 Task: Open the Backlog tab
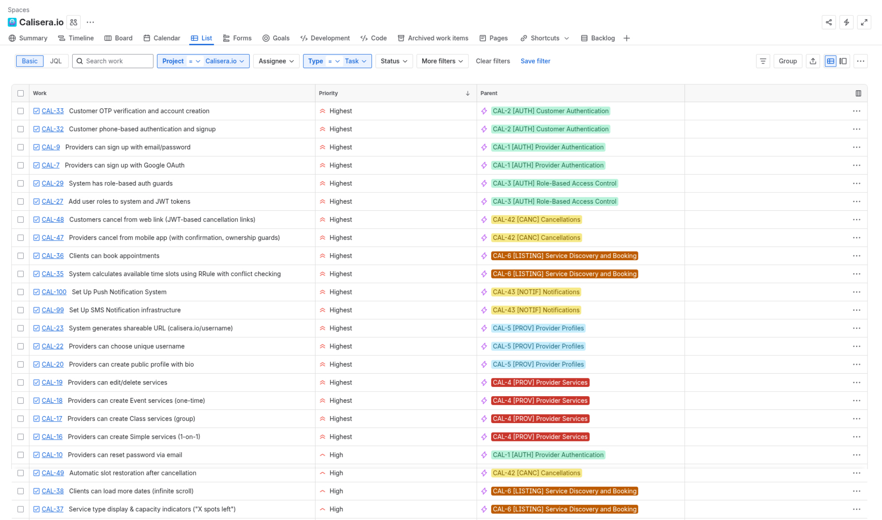pyautogui.click(x=598, y=38)
